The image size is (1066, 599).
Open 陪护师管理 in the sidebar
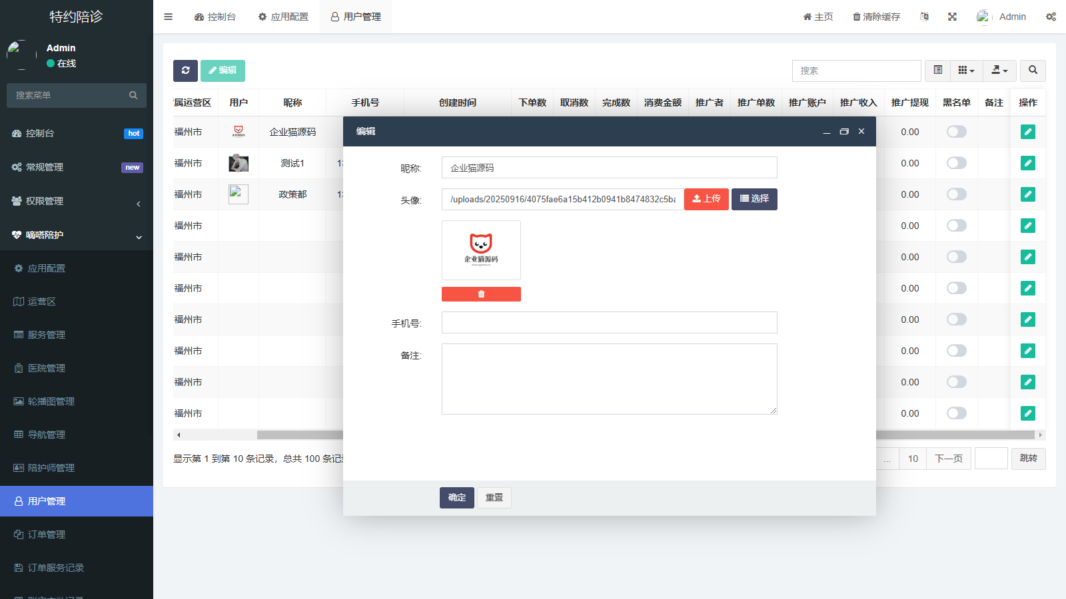[x=77, y=468]
